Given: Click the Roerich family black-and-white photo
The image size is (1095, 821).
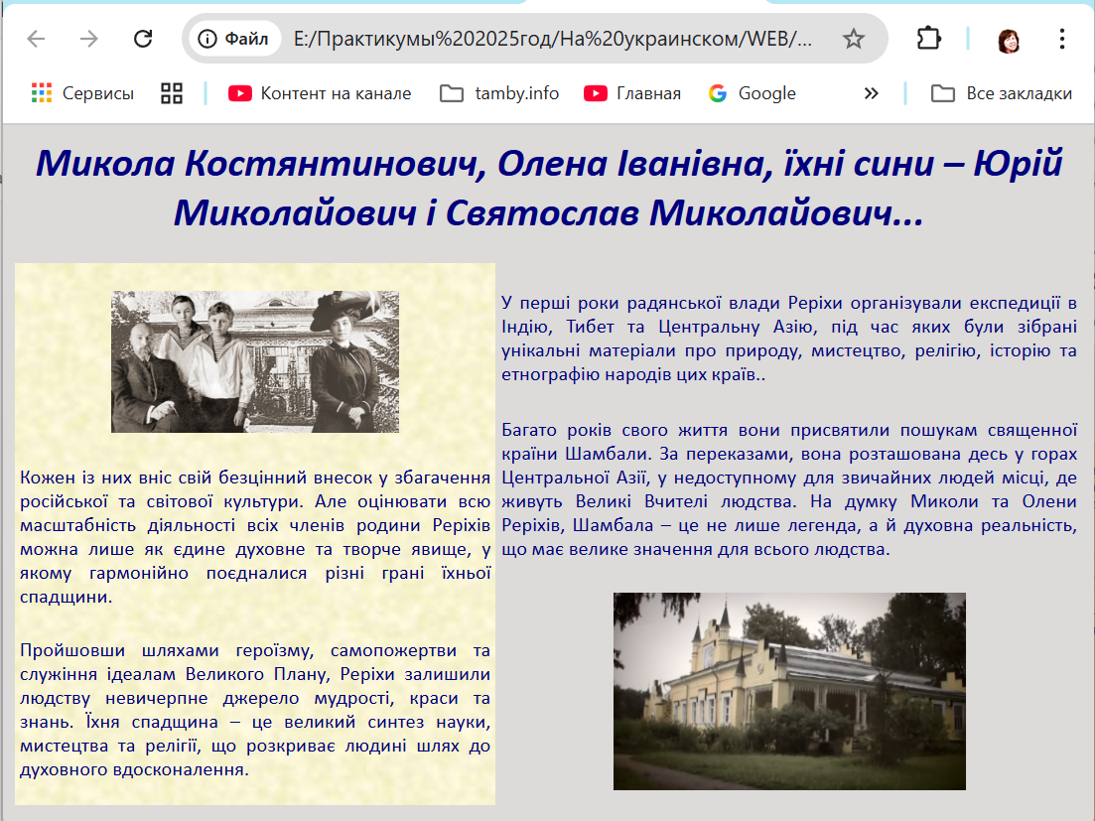Looking at the screenshot, I should 255,361.
